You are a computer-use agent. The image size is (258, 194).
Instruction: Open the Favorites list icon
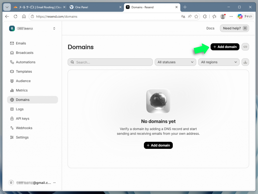tap(214, 16)
